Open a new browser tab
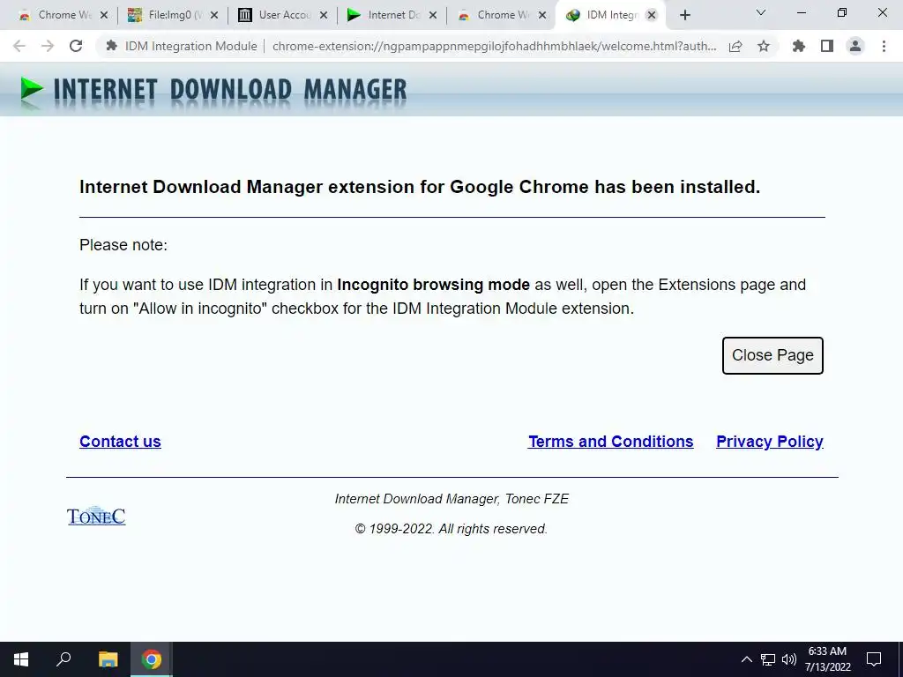The image size is (903, 677). pos(684,16)
